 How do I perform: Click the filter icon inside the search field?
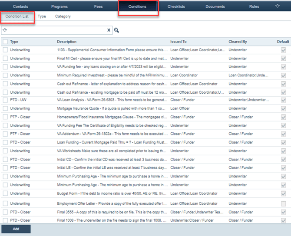[5, 30]
